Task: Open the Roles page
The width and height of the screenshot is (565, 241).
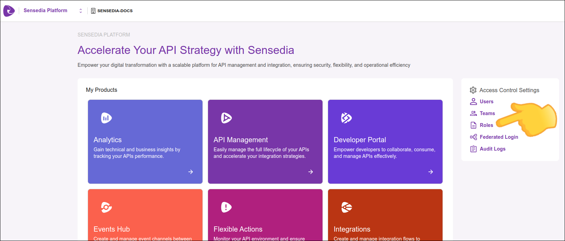Action: (486, 125)
